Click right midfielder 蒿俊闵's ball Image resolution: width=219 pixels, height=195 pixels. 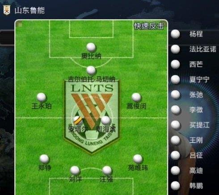click(136, 97)
